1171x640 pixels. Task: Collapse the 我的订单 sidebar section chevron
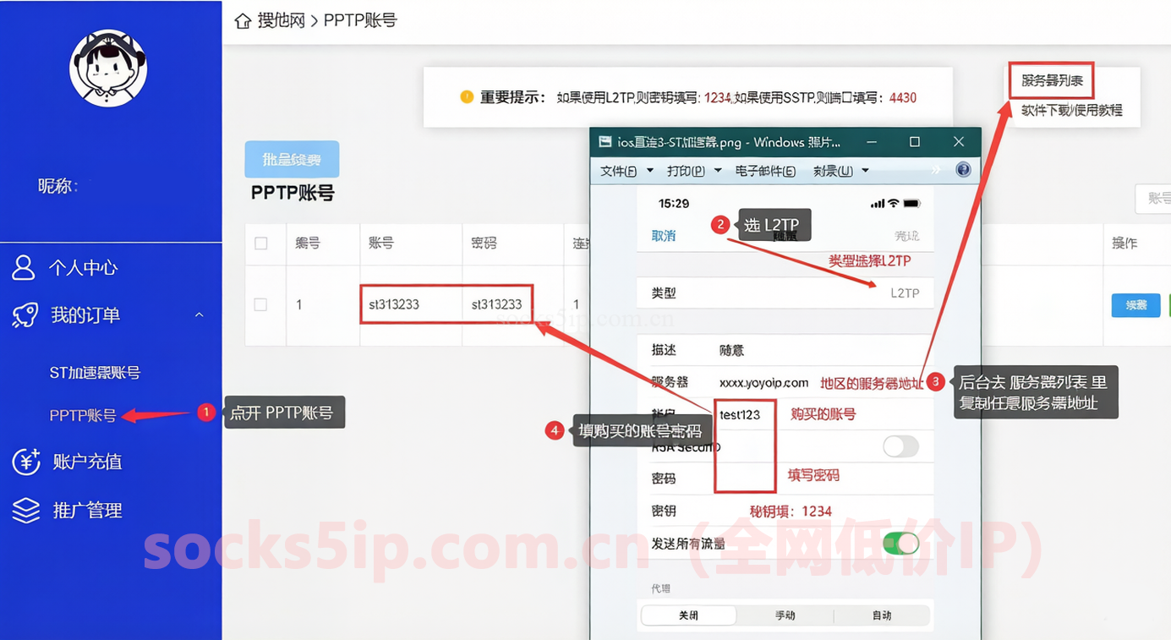pos(200,314)
